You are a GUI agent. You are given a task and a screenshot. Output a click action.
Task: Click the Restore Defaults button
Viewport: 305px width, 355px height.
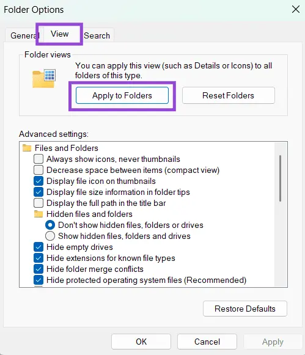[245, 309]
